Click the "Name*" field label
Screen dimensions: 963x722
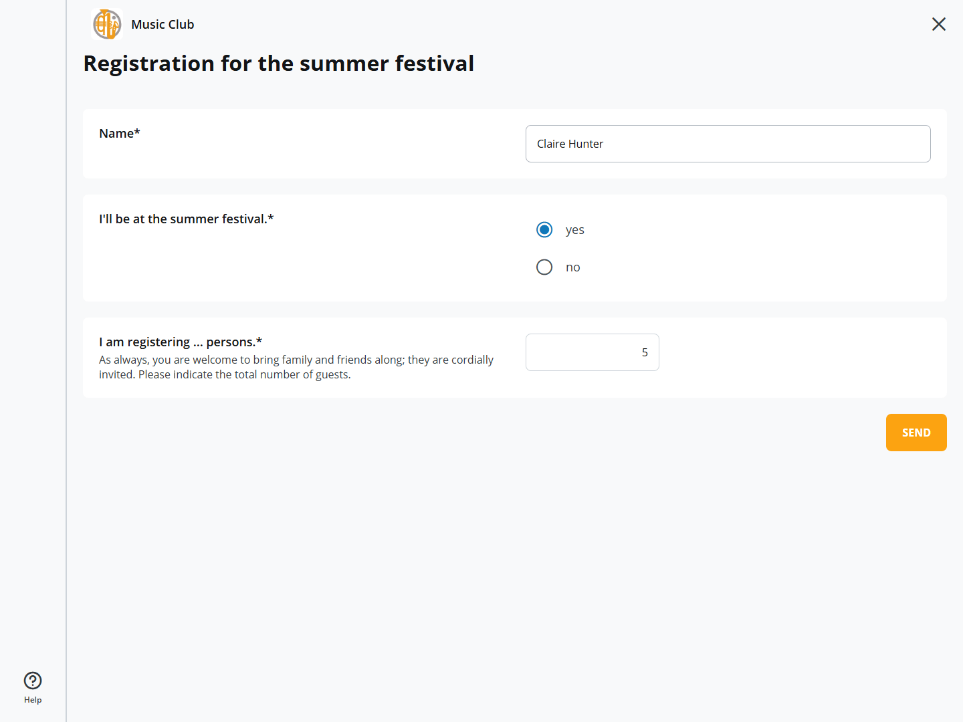pyautogui.click(x=120, y=134)
